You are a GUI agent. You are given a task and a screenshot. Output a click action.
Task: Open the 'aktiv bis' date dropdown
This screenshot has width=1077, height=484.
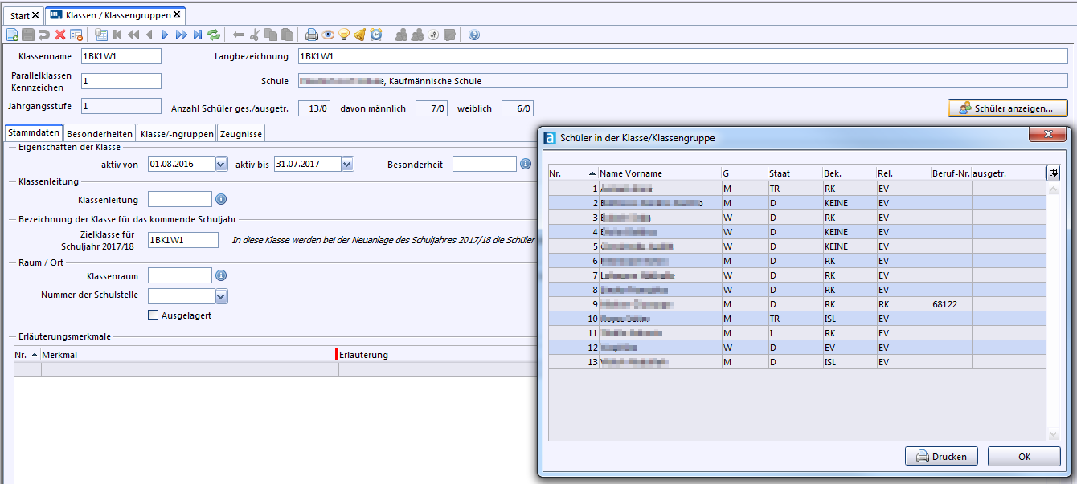click(x=347, y=164)
